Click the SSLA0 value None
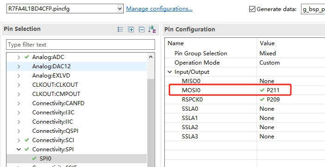This screenshot has width=325, height=167. (267, 109)
